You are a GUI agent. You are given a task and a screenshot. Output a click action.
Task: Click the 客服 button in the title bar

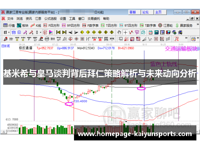point(134,12)
